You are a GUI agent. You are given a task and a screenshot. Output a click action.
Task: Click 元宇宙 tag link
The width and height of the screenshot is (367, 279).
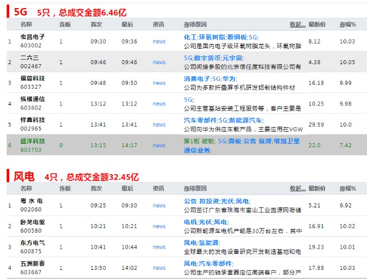(x=232, y=58)
